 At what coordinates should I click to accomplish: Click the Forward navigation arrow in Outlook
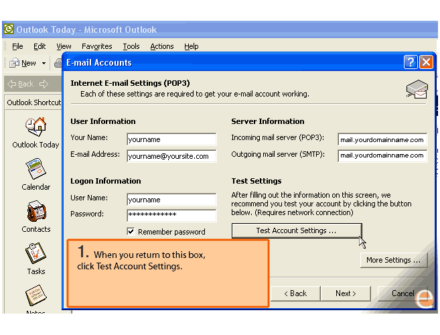(44, 84)
